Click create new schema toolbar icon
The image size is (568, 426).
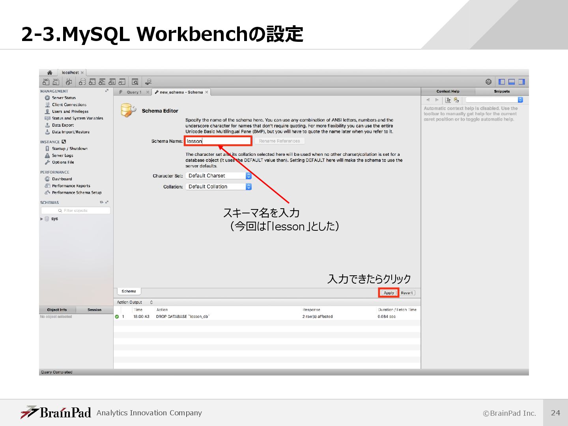82,82
